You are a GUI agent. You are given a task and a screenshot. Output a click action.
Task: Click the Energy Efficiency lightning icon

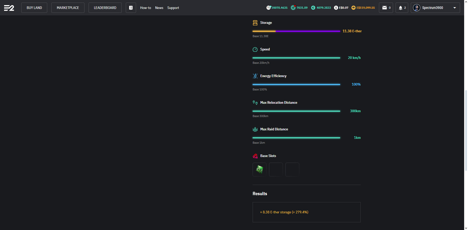(x=255, y=76)
